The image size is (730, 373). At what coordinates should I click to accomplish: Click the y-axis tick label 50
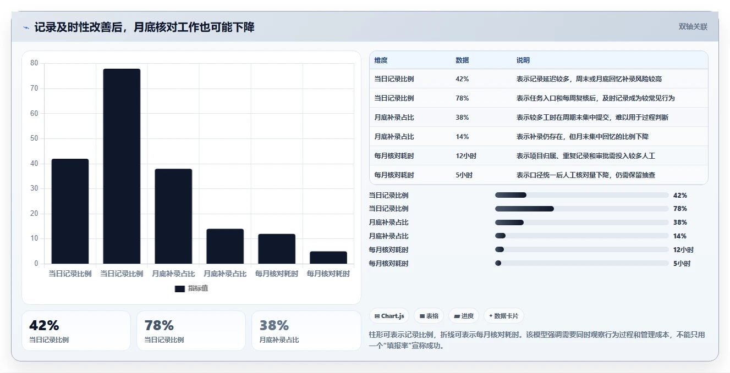click(x=34, y=138)
